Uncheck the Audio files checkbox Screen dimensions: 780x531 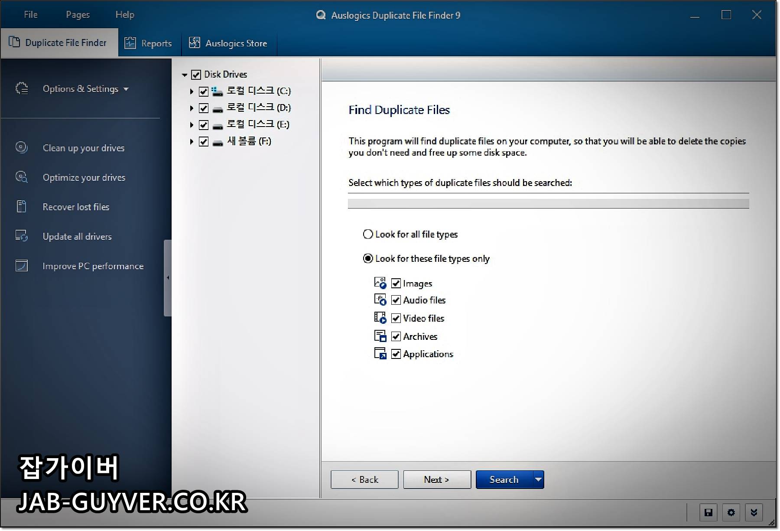(396, 300)
